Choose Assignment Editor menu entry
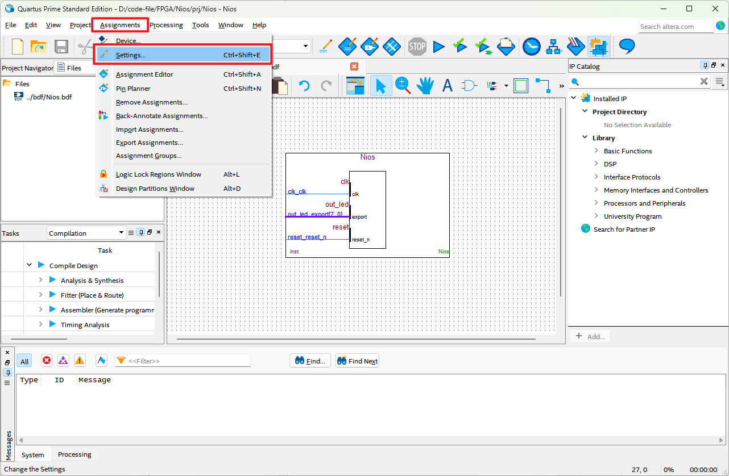The width and height of the screenshot is (729, 476). [183, 74]
